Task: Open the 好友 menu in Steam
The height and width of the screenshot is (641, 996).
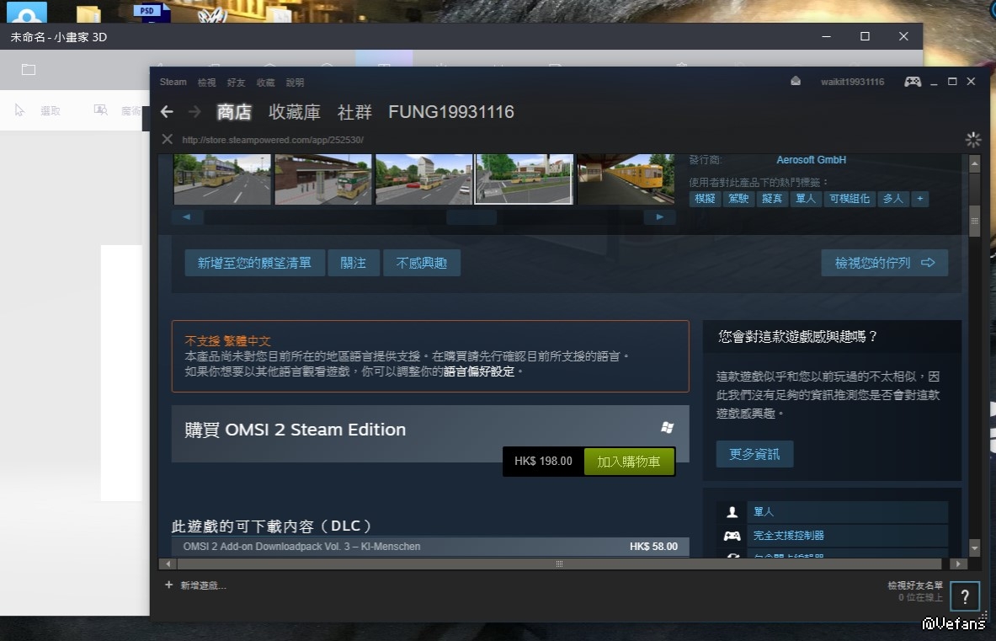Action: pyautogui.click(x=236, y=83)
